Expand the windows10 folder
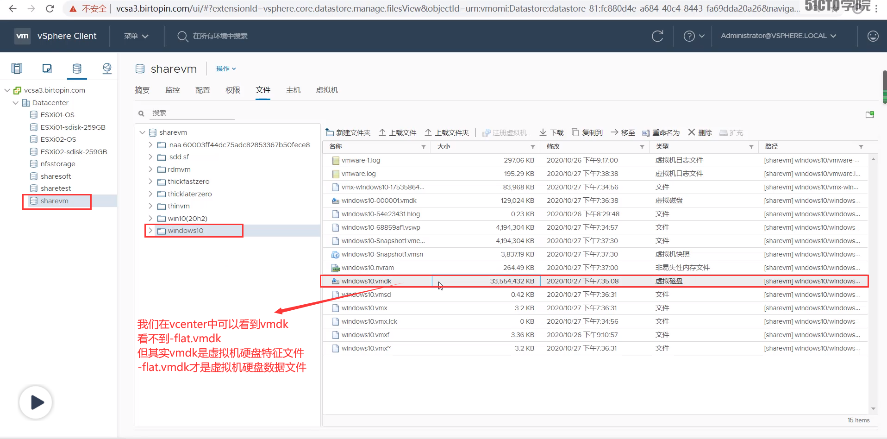The height and width of the screenshot is (439, 887). 150,231
